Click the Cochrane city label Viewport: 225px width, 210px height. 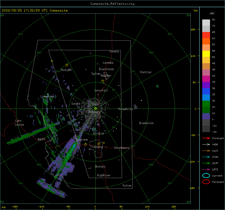[x=82, y=140]
